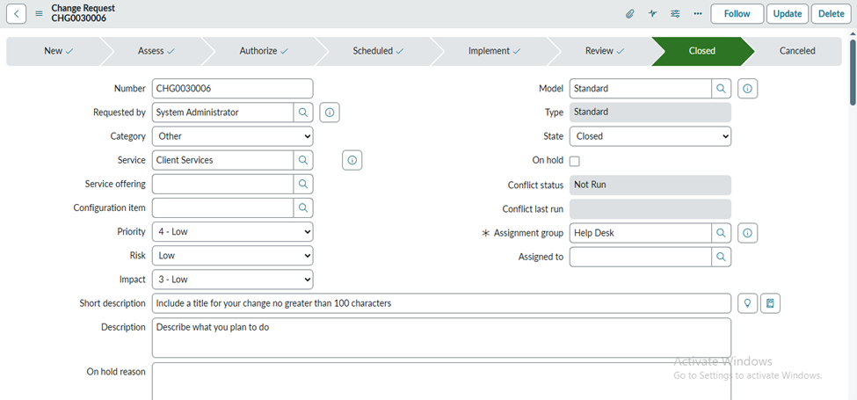The height and width of the screenshot is (400, 857).
Task: Click lookup search icon for Requested by
Action: pyautogui.click(x=303, y=113)
